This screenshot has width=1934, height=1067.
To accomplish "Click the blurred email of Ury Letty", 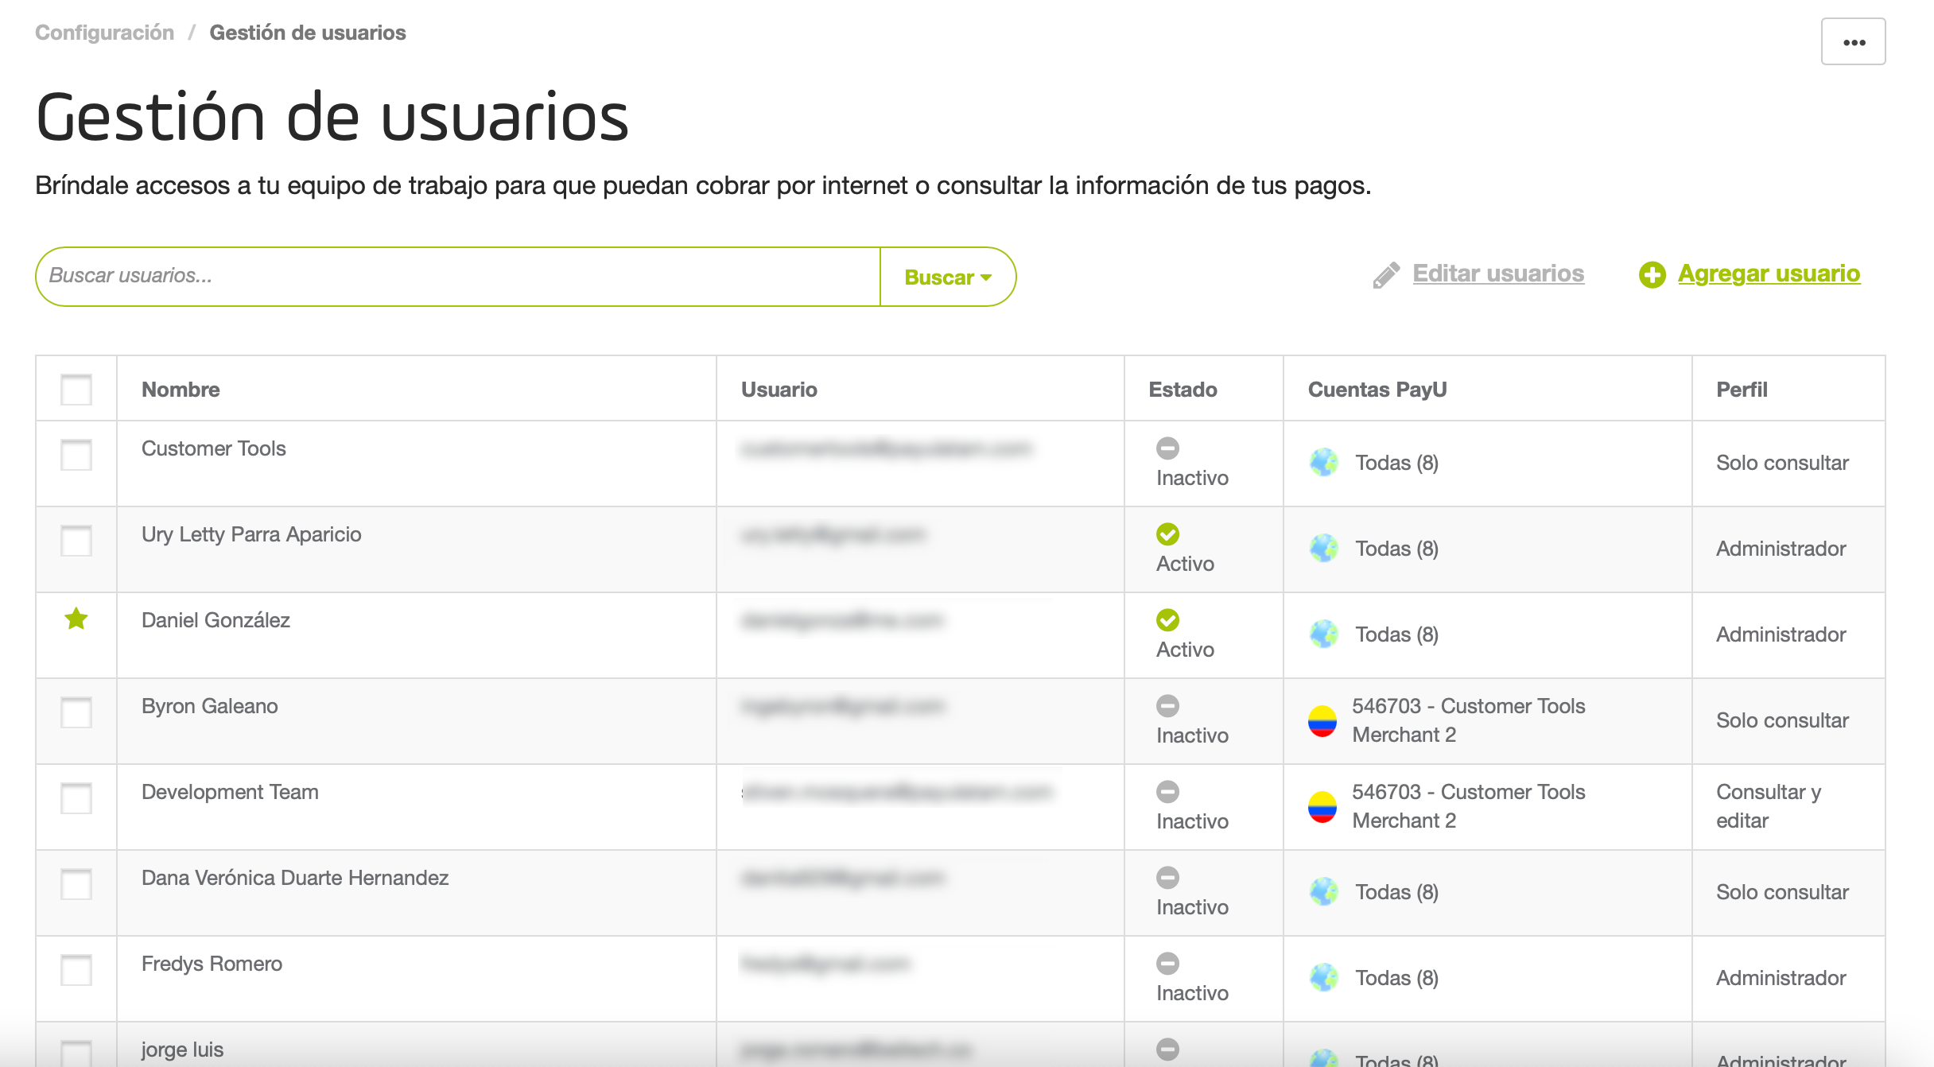I will point(833,534).
